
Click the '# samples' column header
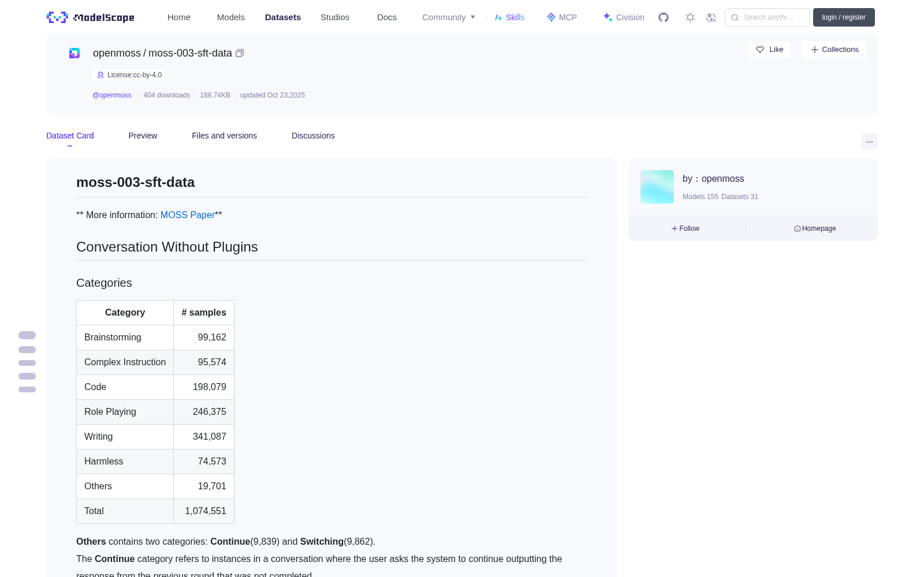point(204,313)
